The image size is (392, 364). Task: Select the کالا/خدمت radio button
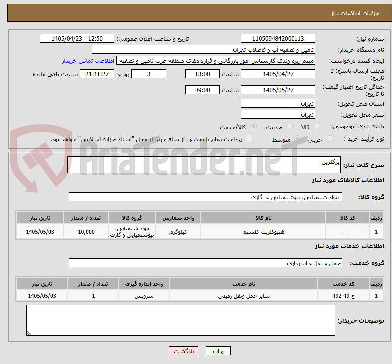tap(253, 126)
